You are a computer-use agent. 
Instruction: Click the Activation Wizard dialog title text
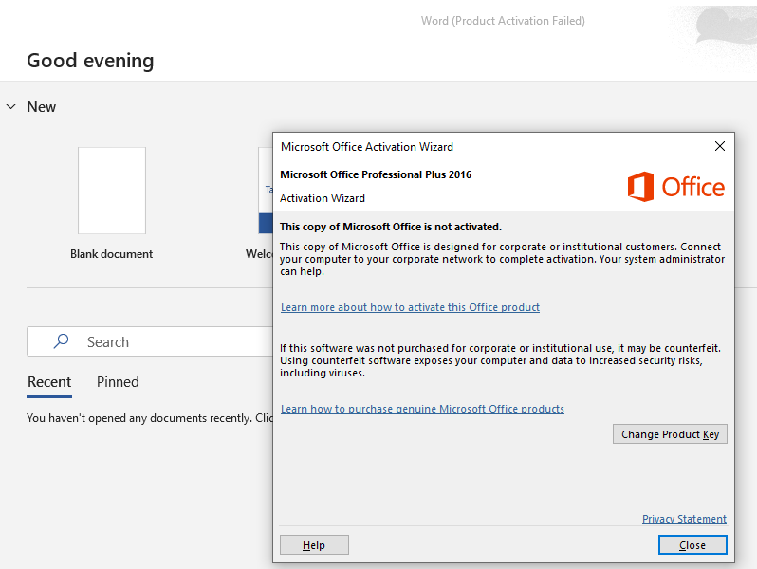(x=367, y=147)
